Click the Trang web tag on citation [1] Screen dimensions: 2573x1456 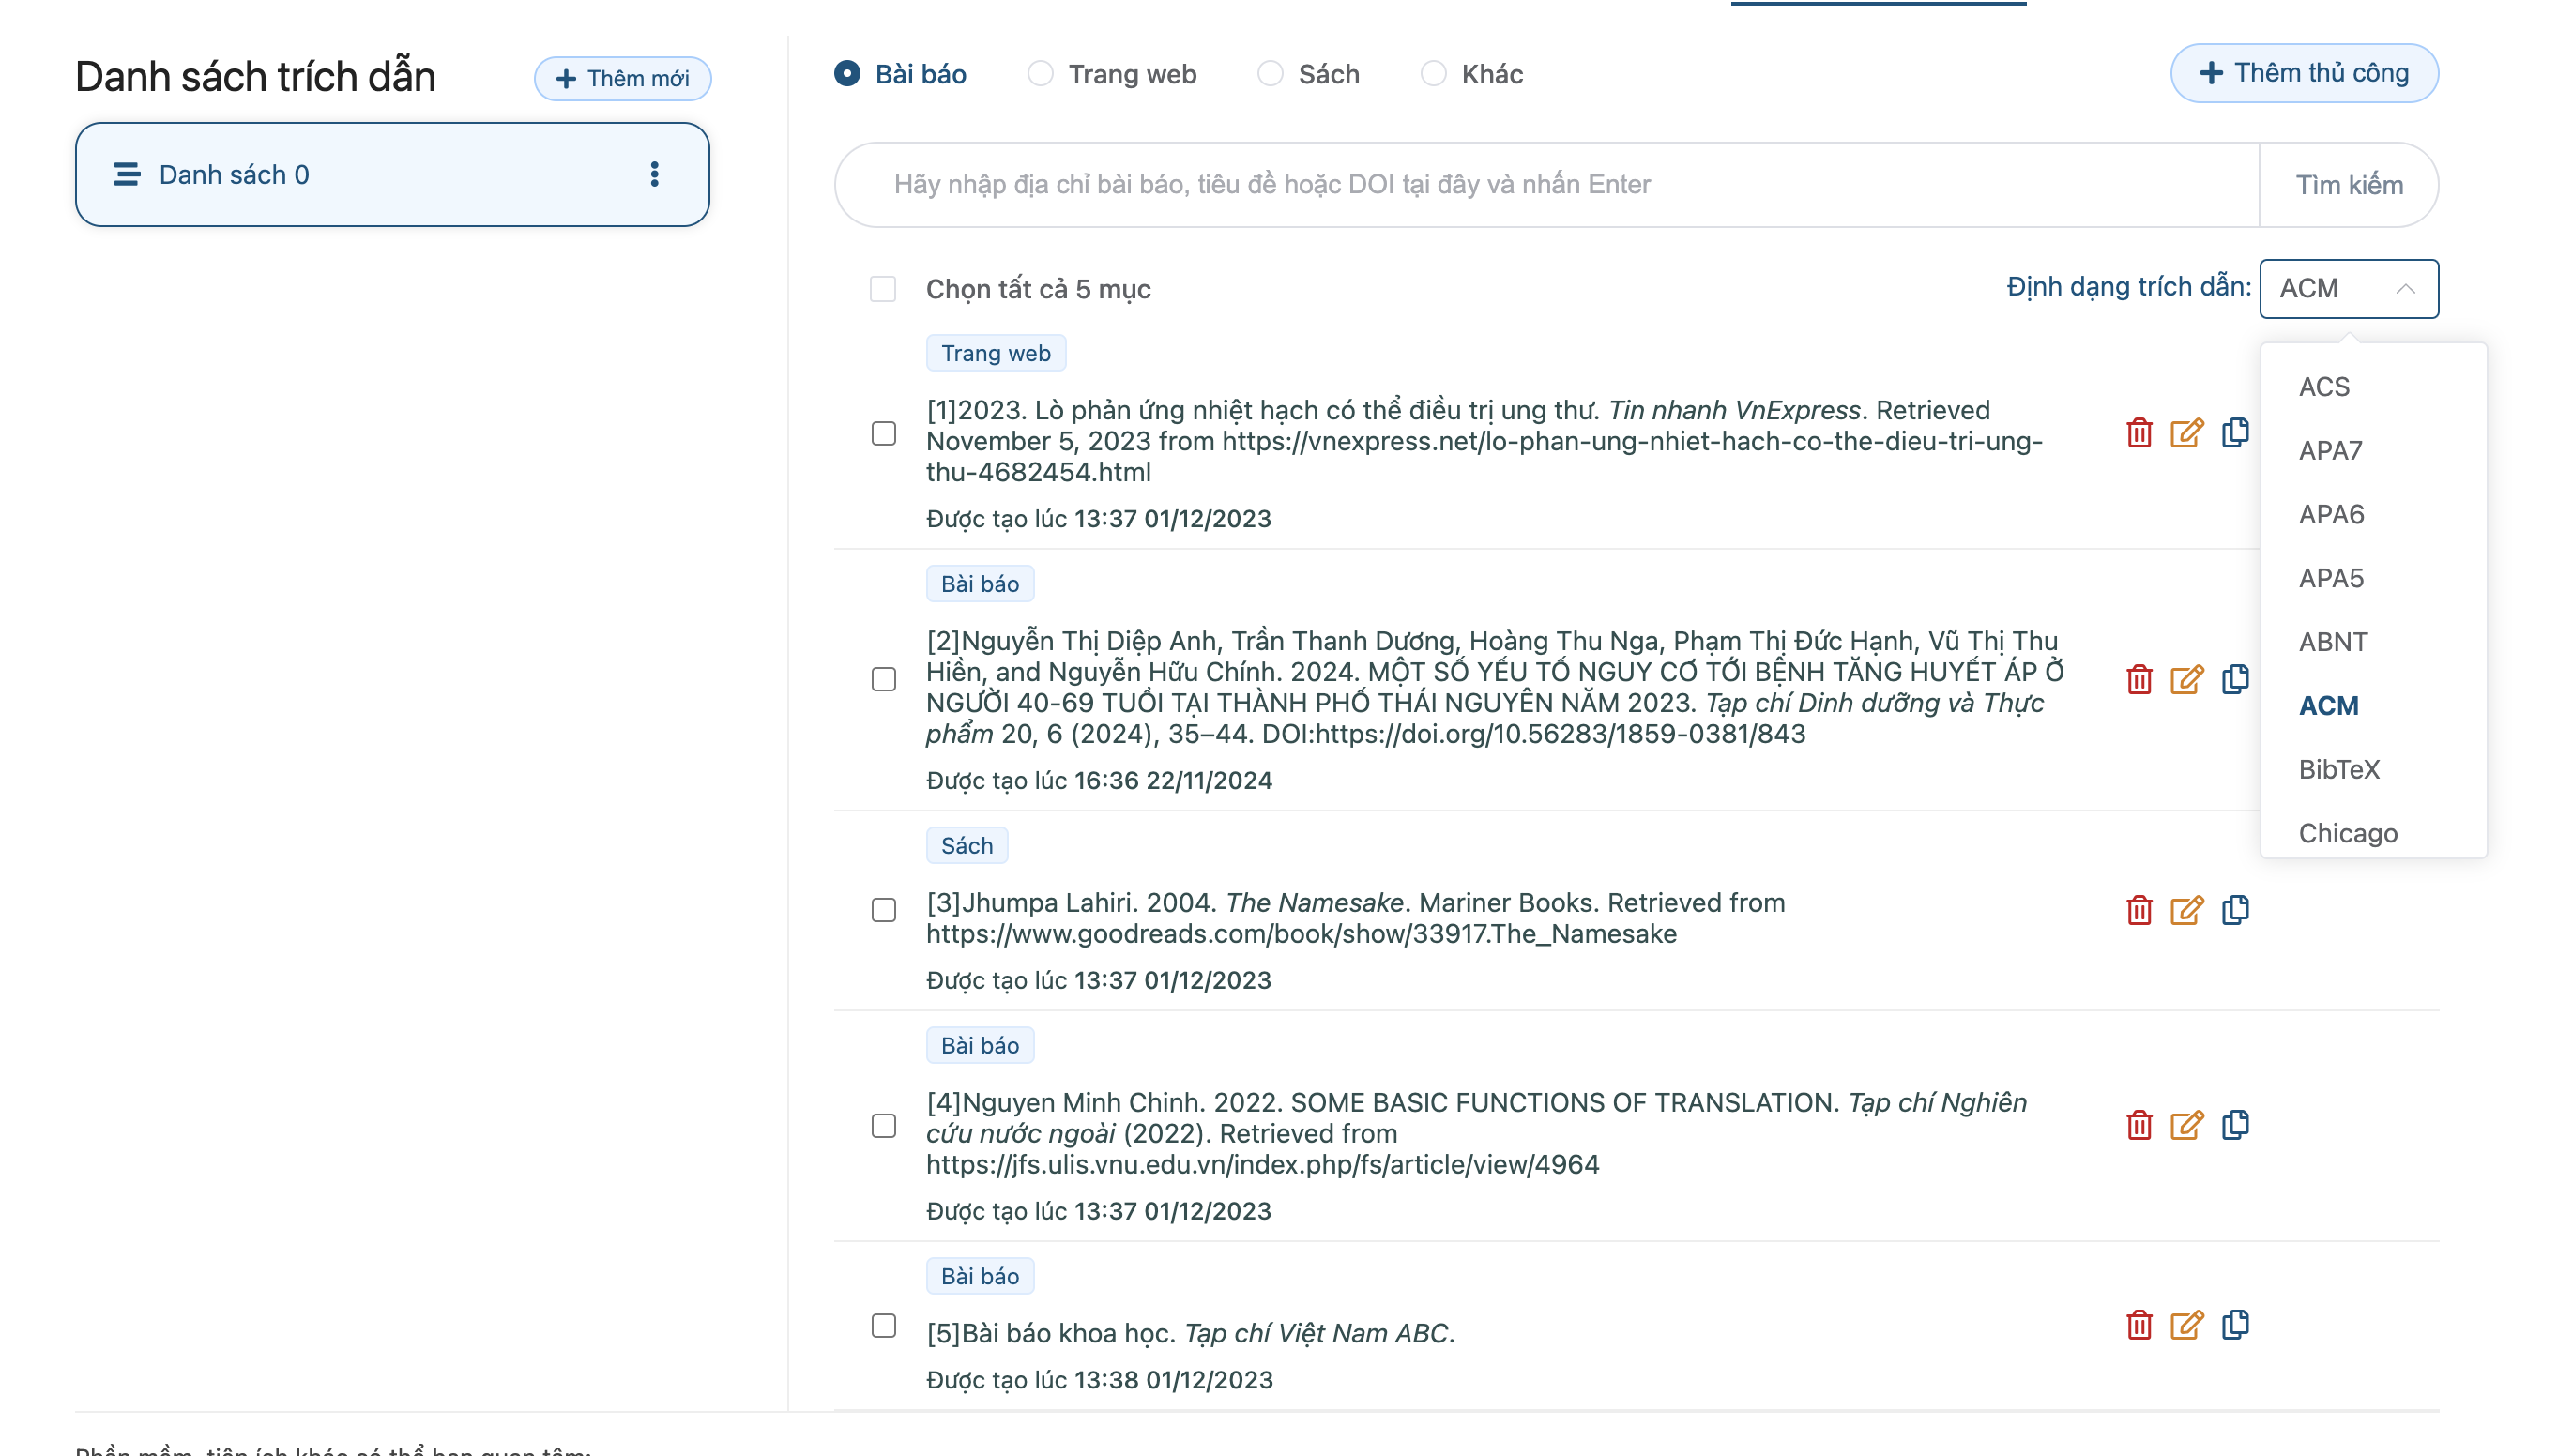(995, 353)
